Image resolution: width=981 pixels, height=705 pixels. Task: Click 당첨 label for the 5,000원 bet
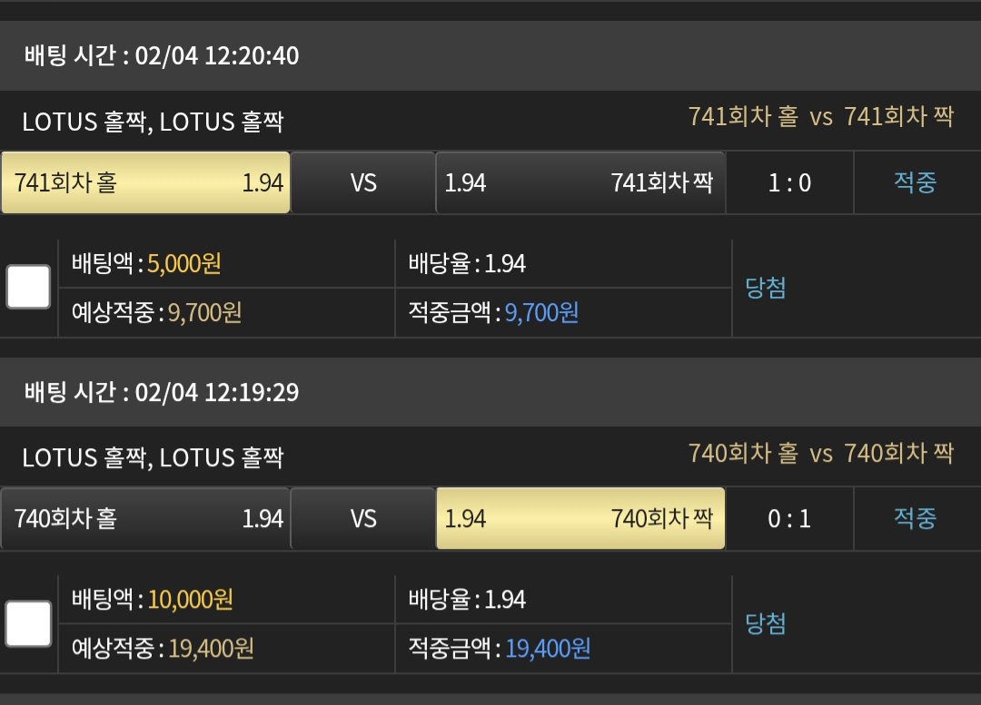tap(765, 288)
